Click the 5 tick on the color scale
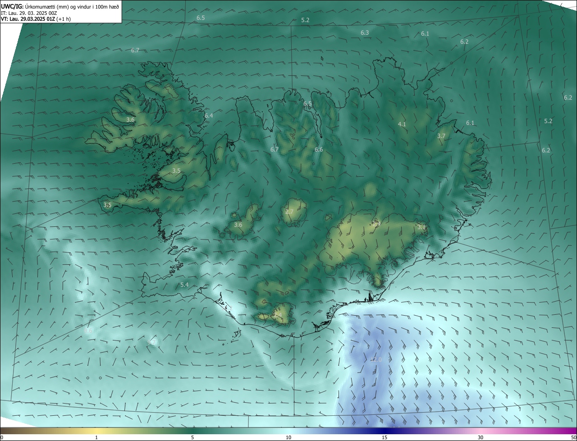This screenshot has height=441, width=577. point(192,437)
